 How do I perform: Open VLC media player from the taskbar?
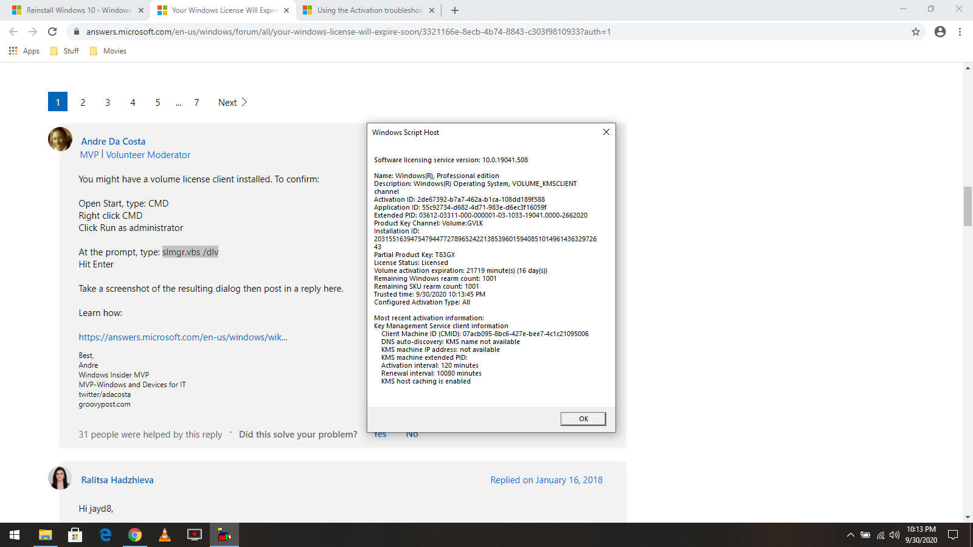tap(165, 535)
